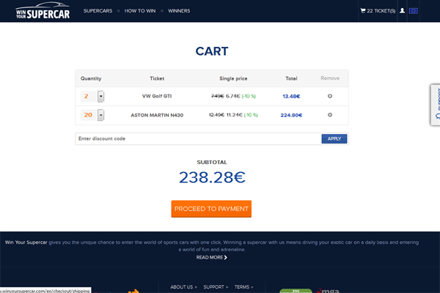Screen dimensions: 440x293
Task: Click the Quantity column header
Action: (x=91, y=78)
